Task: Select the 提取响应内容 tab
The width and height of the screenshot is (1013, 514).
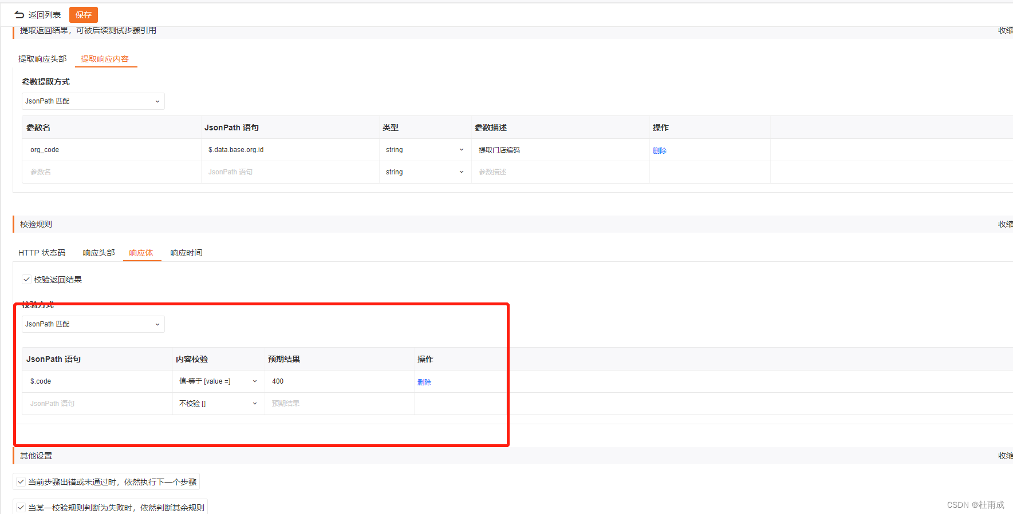Action: click(105, 59)
